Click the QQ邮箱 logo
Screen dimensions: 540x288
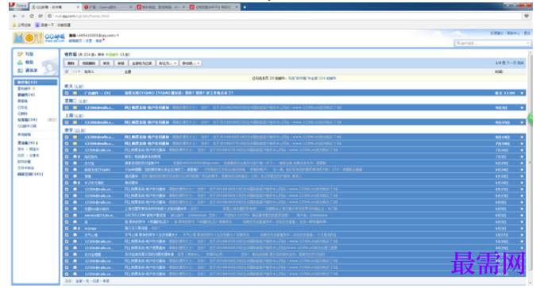tap(39, 38)
